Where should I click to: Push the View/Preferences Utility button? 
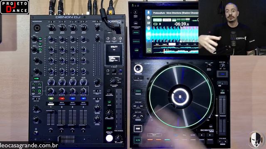click(x=135, y=23)
